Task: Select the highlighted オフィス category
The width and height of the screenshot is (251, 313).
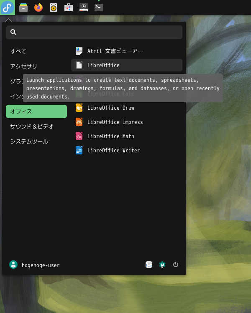Action: tap(36, 111)
